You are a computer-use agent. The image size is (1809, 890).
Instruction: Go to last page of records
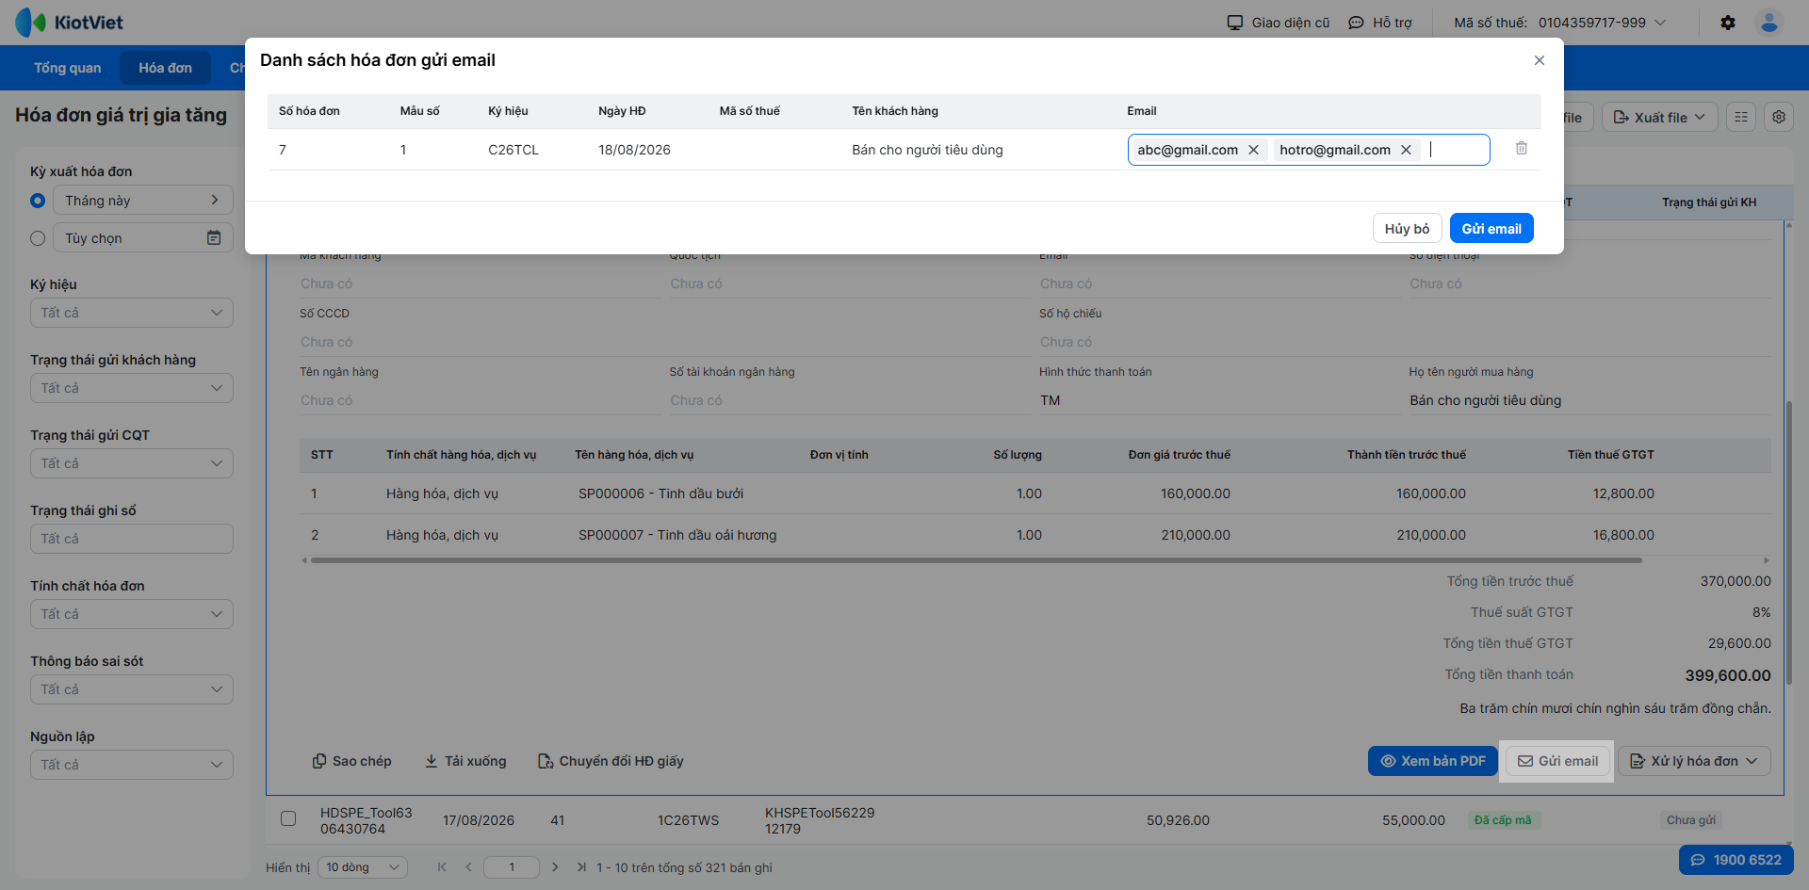tap(581, 867)
